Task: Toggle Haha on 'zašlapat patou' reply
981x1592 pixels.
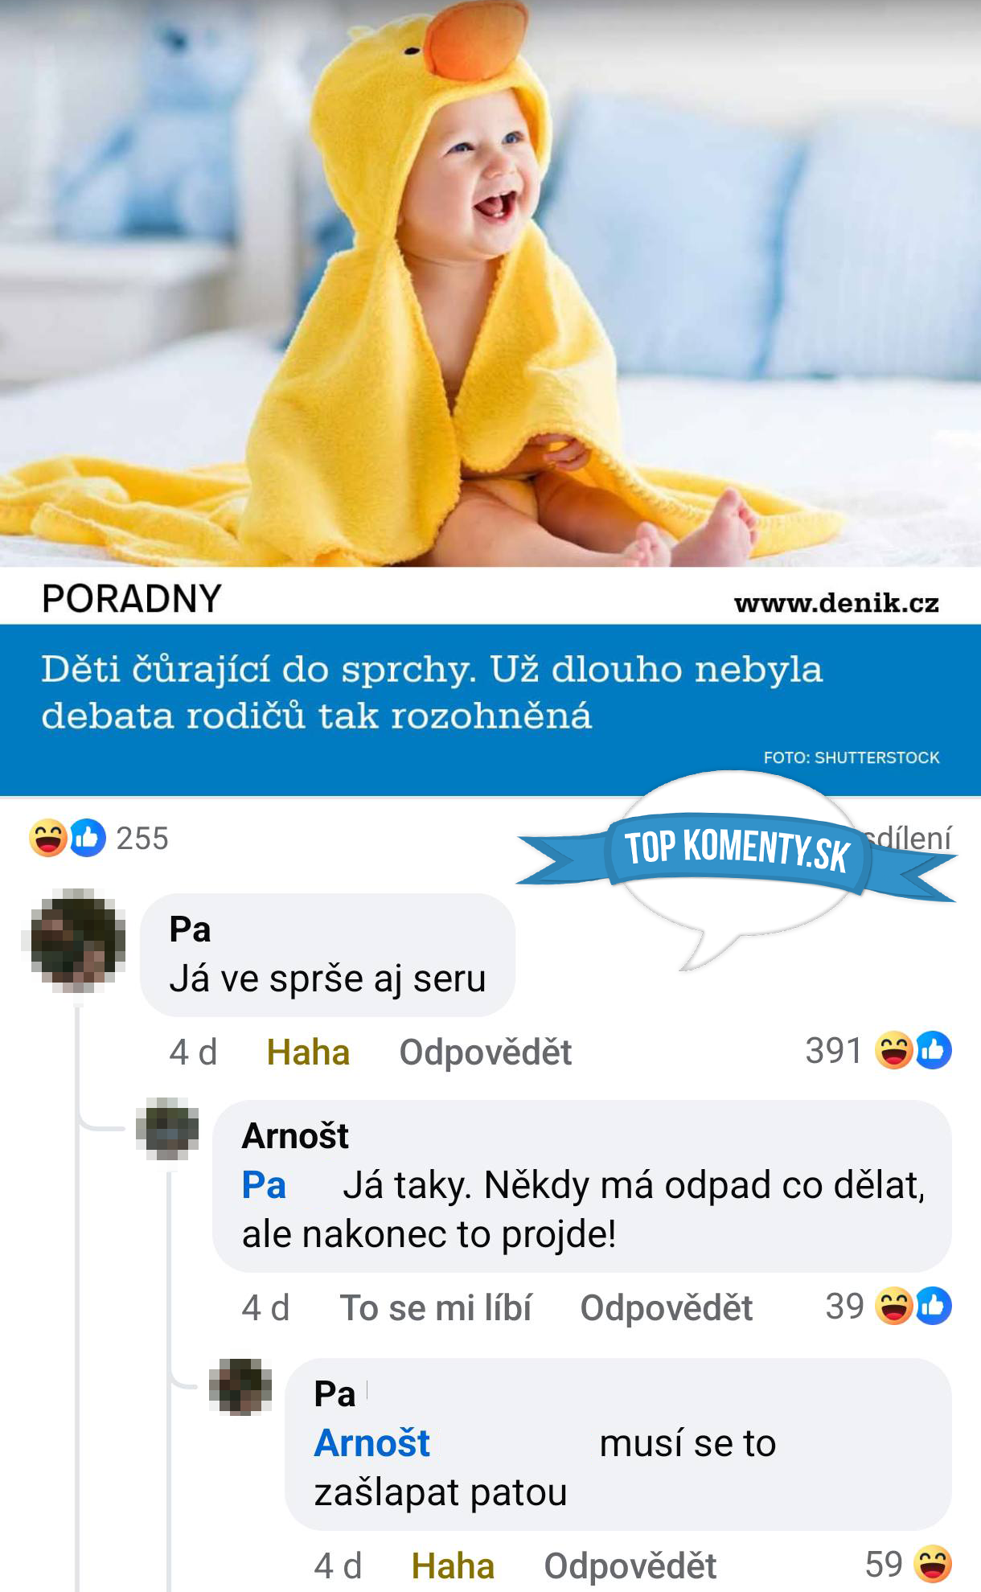Action: [453, 1565]
